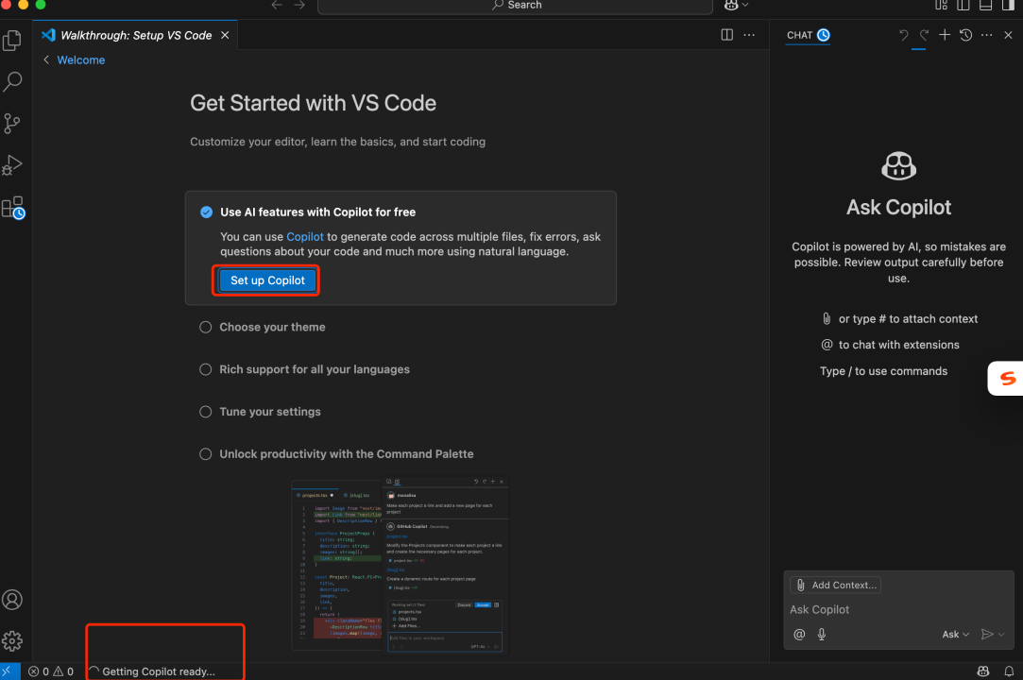The image size is (1023, 680).
Task: Start voice chat with microphone icon
Action: [x=822, y=634]
